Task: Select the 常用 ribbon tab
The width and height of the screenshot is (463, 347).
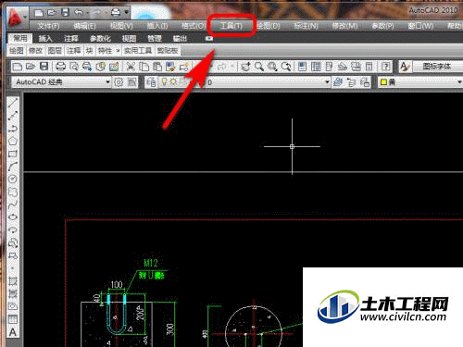Action: point(20,38)
